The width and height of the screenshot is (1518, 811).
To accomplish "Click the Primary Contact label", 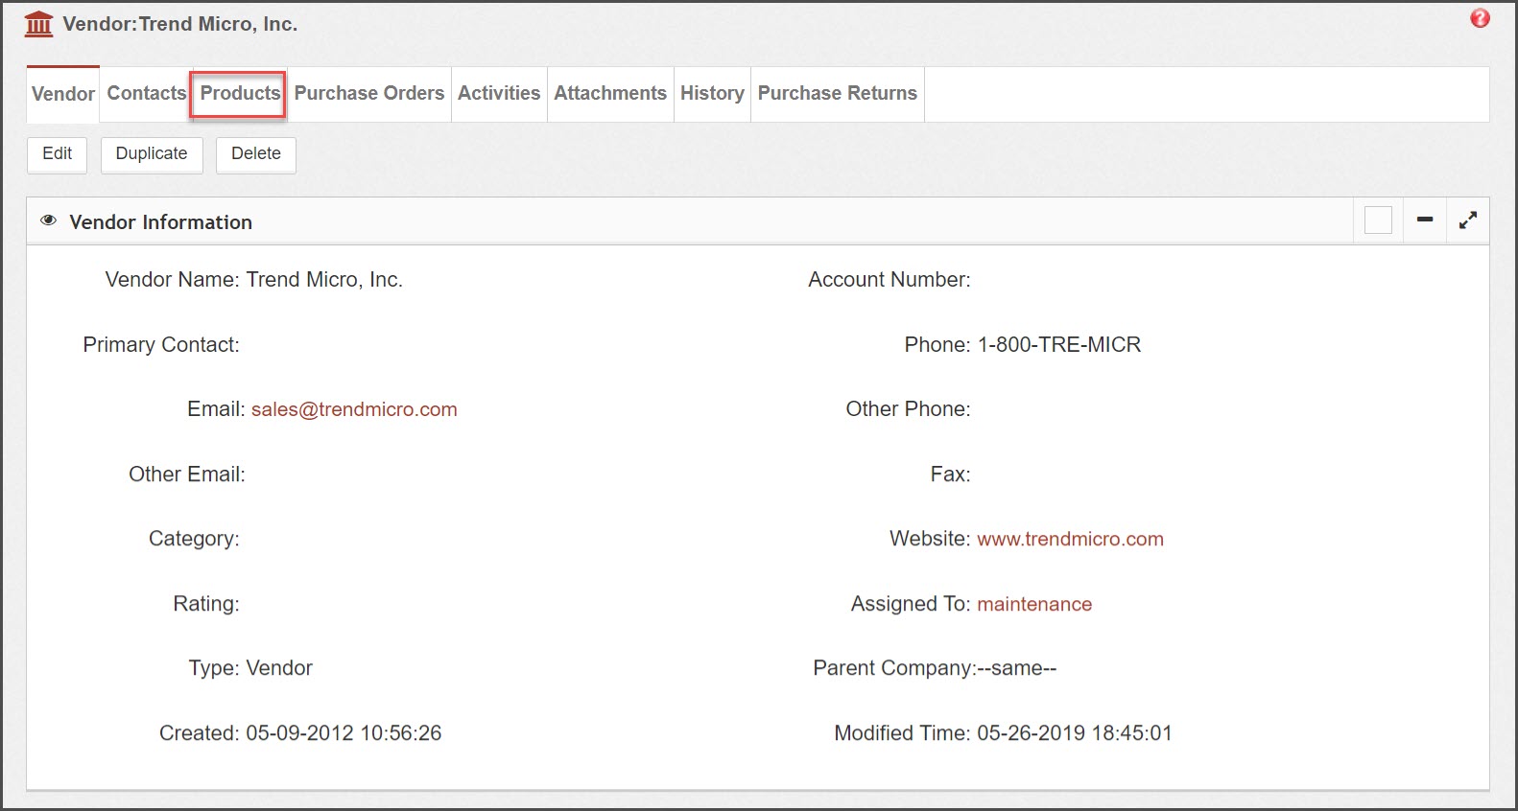I will [x=161, y=345].
